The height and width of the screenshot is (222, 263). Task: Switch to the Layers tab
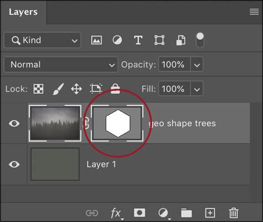[x=23, y=12]
